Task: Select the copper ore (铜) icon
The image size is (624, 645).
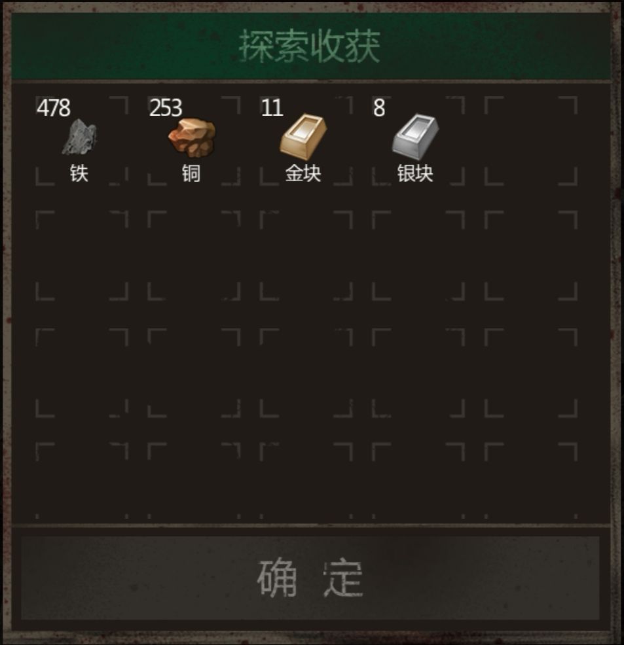Action: click(x=191, y=138)
